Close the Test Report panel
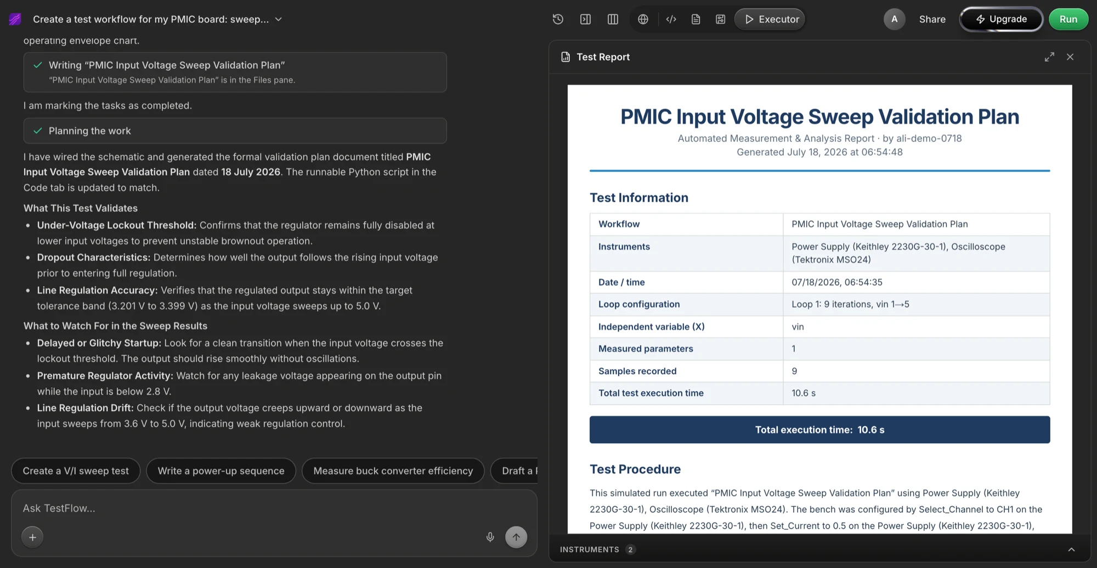The image size is (1097, 568). 1070,57
